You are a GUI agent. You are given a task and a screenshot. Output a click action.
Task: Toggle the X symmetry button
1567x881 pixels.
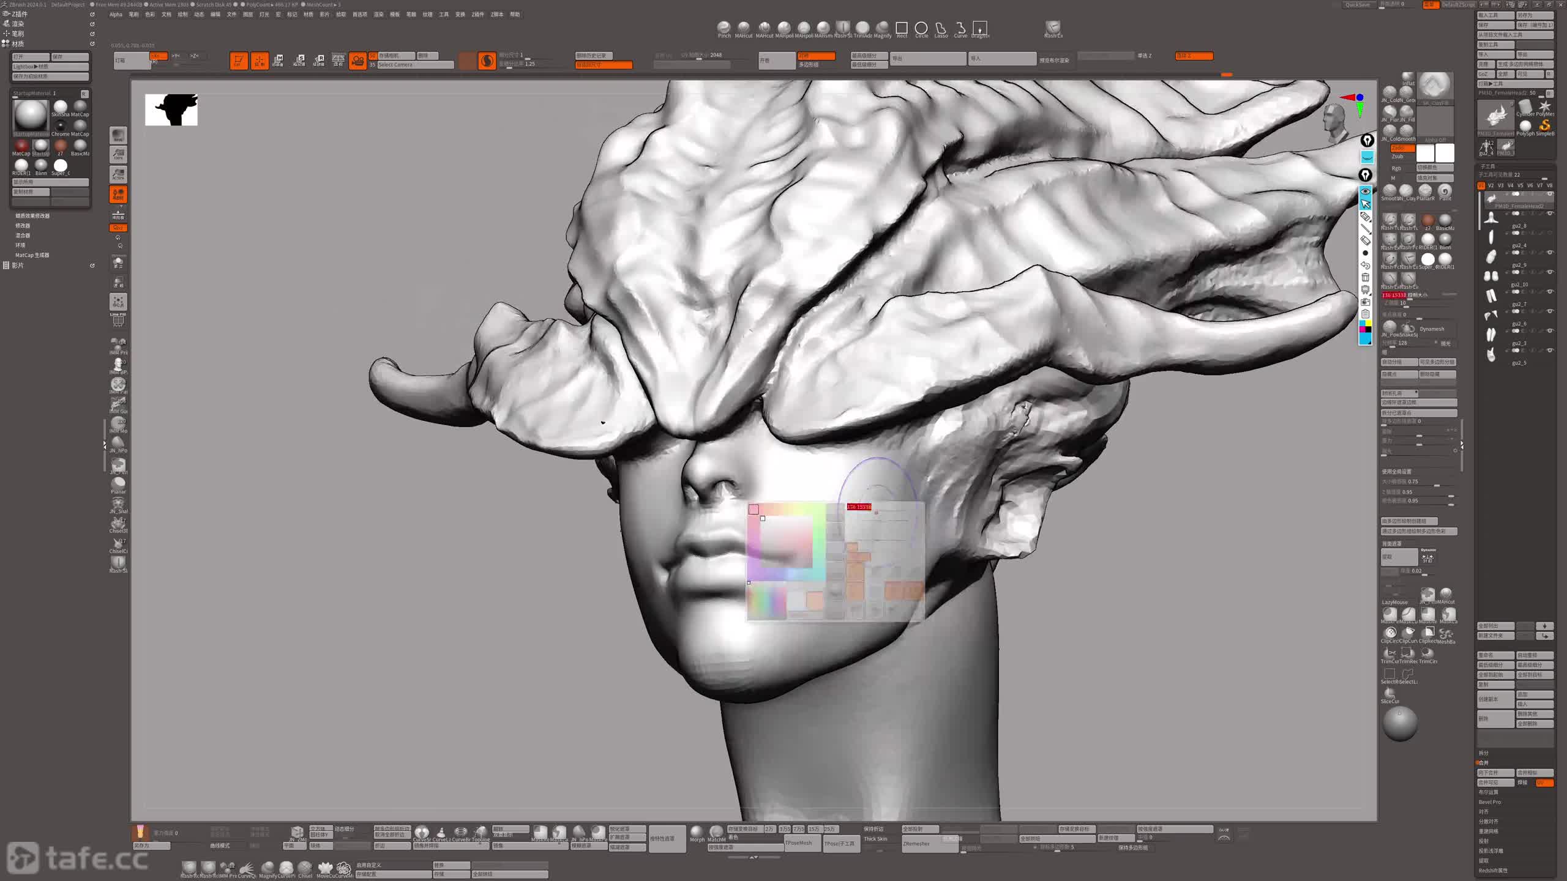coord(159,56)
